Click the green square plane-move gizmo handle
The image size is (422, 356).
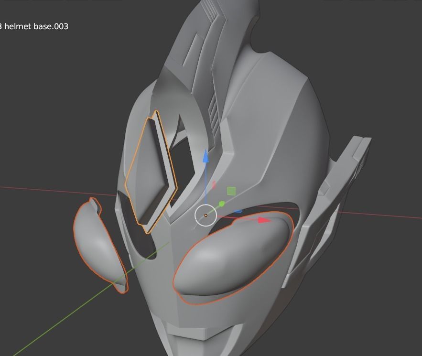[231, 191]
